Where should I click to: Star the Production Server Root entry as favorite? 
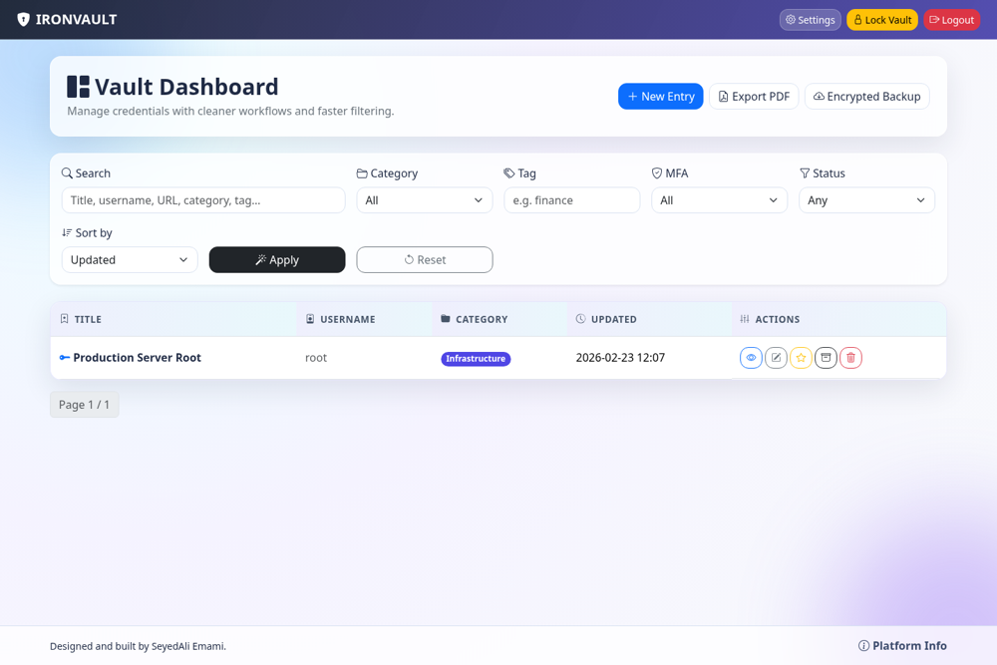click(x=801, y=357)
